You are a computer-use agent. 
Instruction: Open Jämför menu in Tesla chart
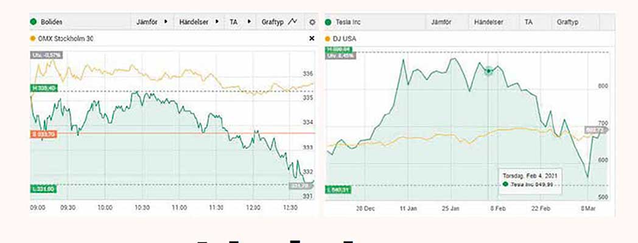444,22
